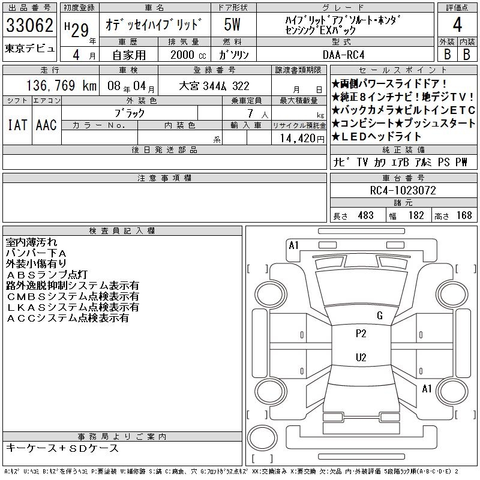This screenshot has width=480, height=480.
Task: Select the overall evaluation score "4"
Action: (x=457, y=25)
